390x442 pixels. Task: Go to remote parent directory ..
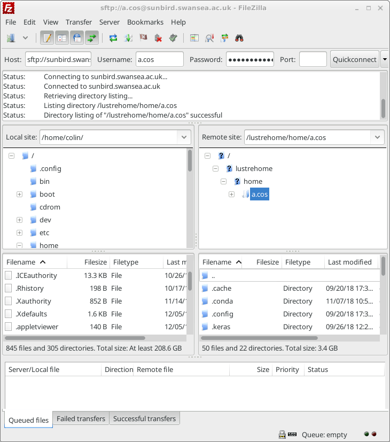pyautogui.click(x=290, y=275)
